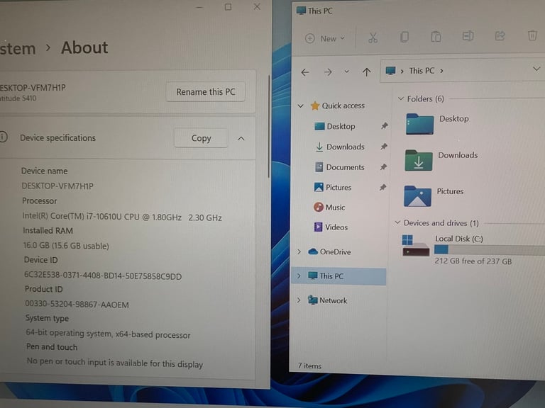Click Rename this PC button in Settings
The image size is (545, 408).
pyautogui.click(x=205, y=92)
